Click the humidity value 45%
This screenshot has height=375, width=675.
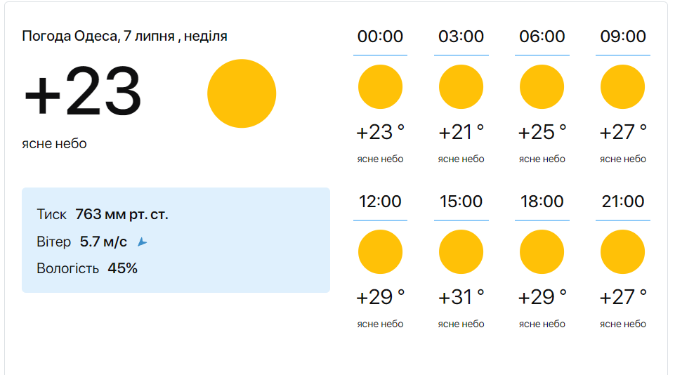(x=122, y=268)
